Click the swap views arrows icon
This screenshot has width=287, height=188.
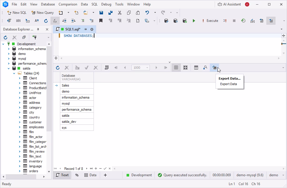tap(77, 175)
